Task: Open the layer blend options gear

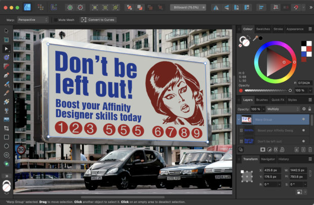Action: click(x=304, y=109)
